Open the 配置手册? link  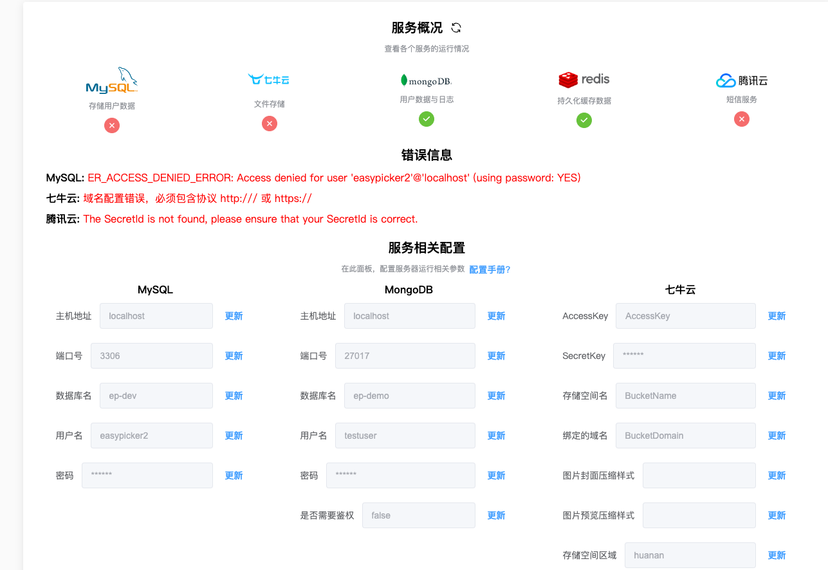pos(490,270)
